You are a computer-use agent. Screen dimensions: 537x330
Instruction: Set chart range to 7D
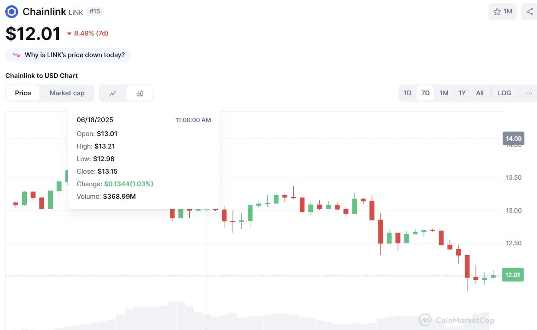pos(425,93)
